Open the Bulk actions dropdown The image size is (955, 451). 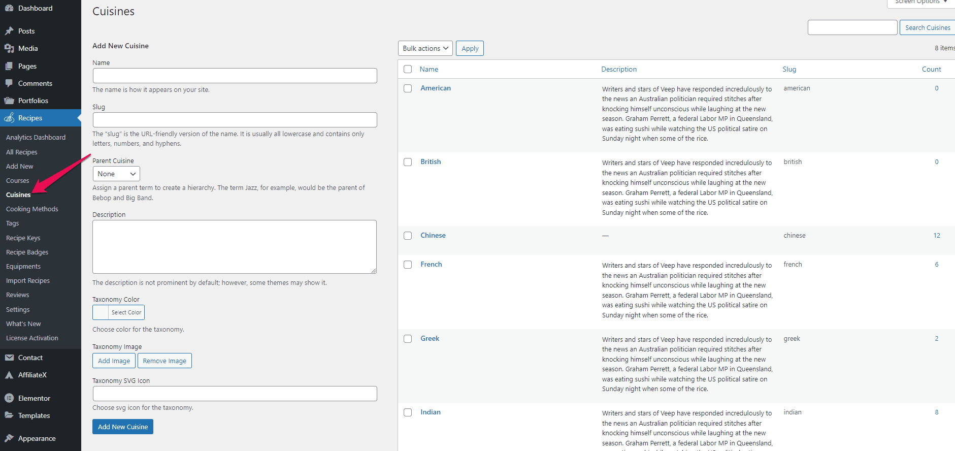(425, 48)
